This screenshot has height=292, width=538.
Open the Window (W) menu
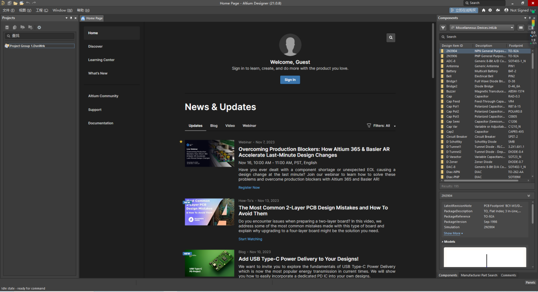[x=63, y=10]
